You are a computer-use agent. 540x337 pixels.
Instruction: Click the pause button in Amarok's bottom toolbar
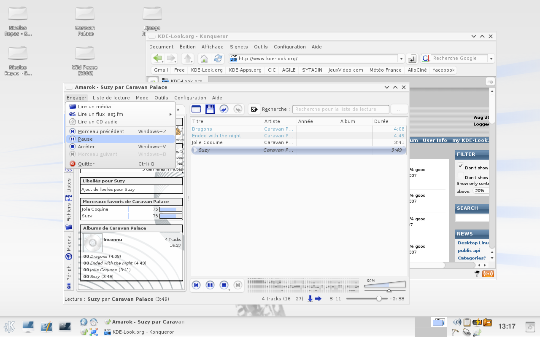click(x=210, y=285)
